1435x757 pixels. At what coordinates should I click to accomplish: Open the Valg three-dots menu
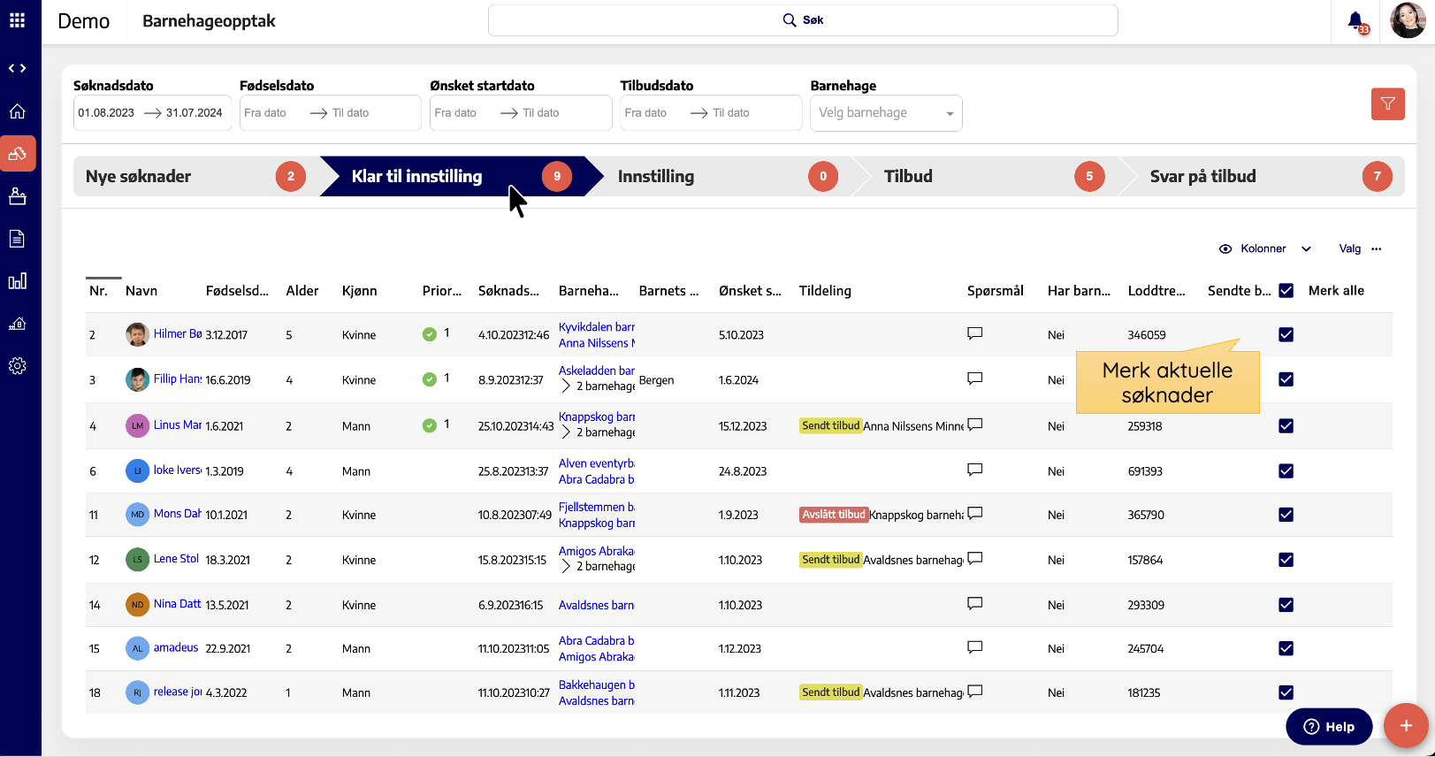pos(1376,249)
